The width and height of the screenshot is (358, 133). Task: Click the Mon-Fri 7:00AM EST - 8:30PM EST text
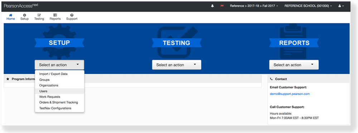[x=294, y=118]
